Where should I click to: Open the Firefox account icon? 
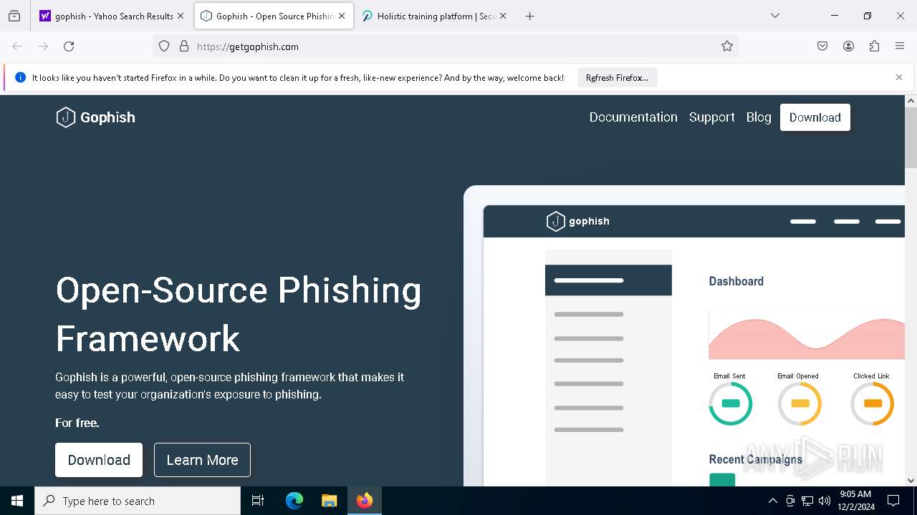coord(848,46)
